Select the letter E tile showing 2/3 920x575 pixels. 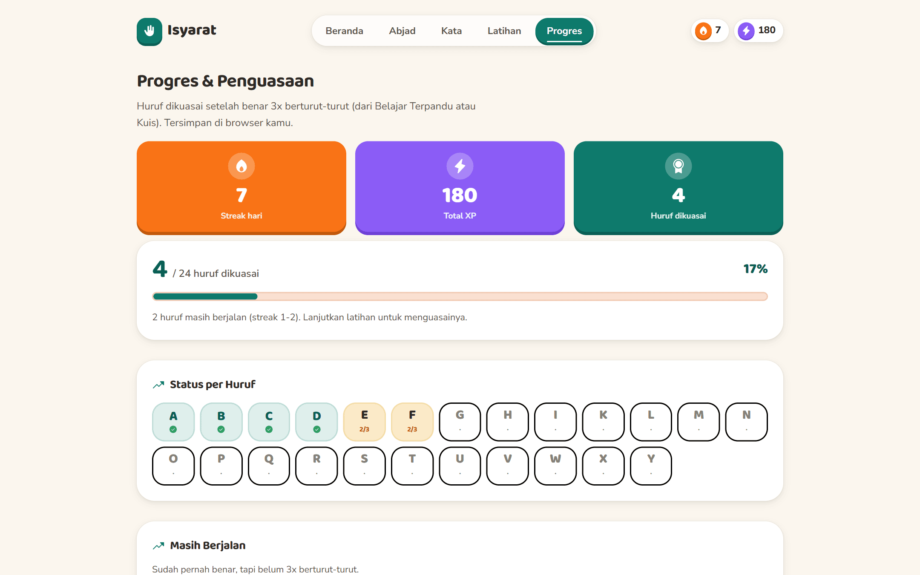pos(365,422)
